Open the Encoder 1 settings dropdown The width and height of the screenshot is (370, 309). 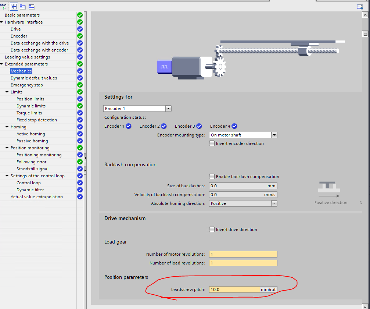tap(168, 109)
